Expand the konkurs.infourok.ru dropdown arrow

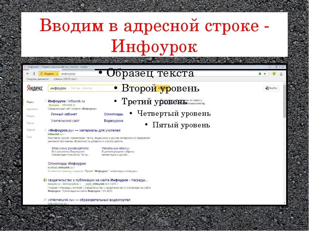tap(74, 167)
